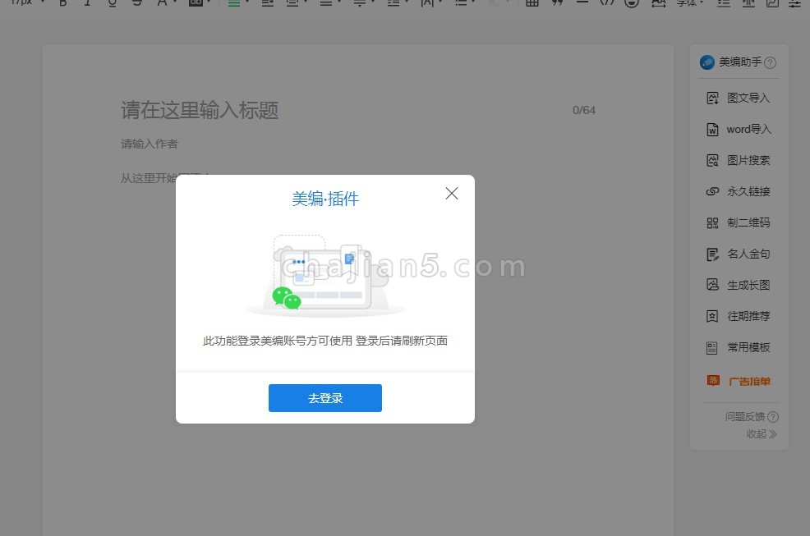Click the author field 请输入作者
The width and height of the screenshot is (810, 536).
tap(150, 144)
